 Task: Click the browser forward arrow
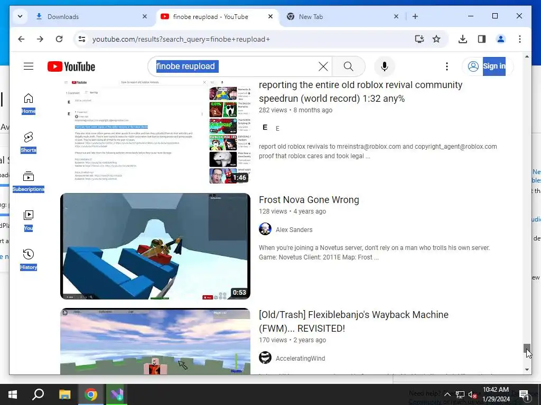point(40,39)
